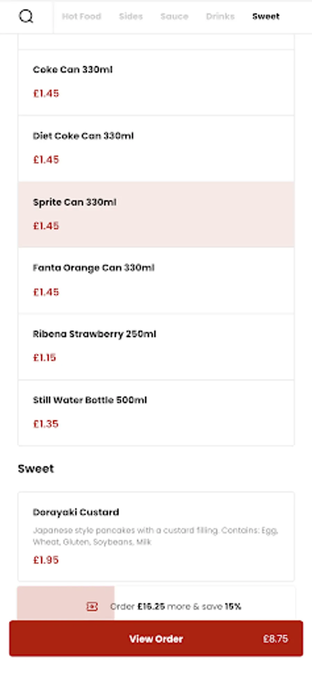Click the Sweet section heading
Viewport: 312px width, 674px height.
36,469
